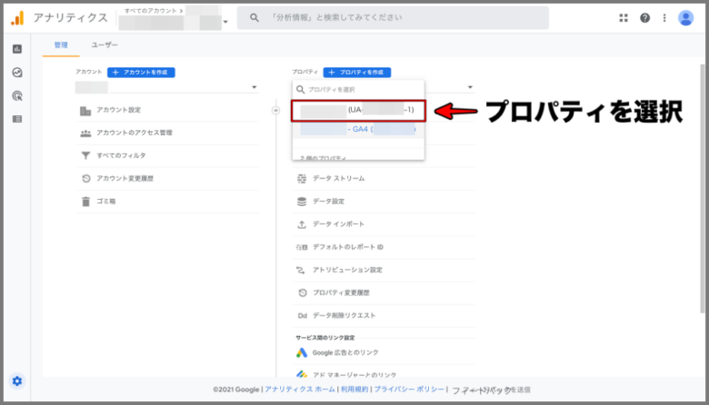The height and width of the screenshot is (405, 709).
Task: Open the user account avatar
Action: (685, 18)
